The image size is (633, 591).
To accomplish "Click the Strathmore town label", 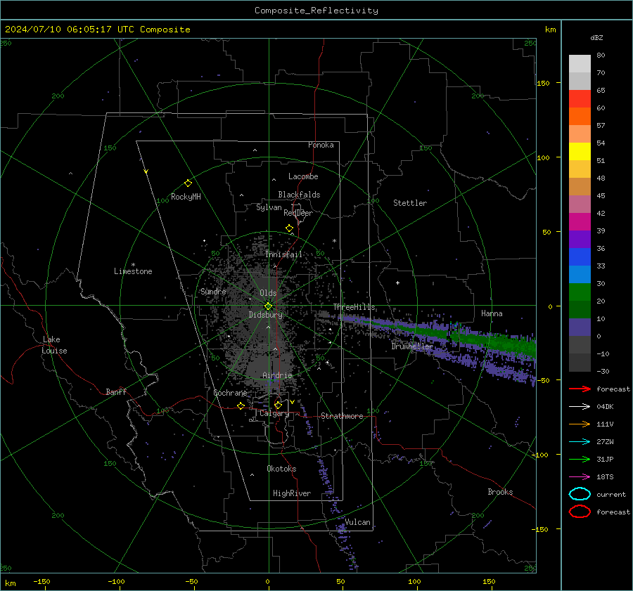I will pos(342,416).
